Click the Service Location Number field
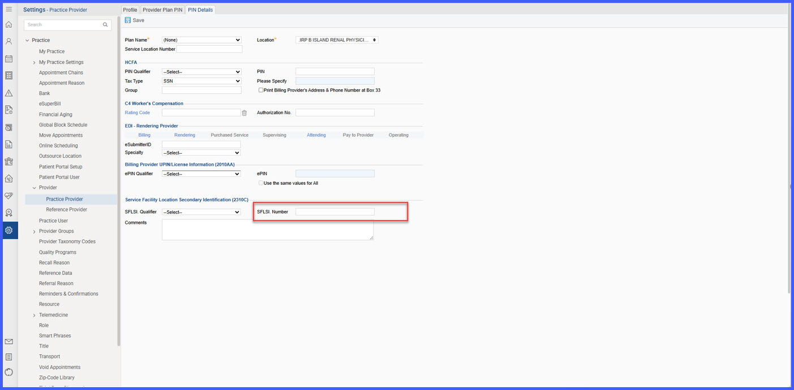 (209, 49)
